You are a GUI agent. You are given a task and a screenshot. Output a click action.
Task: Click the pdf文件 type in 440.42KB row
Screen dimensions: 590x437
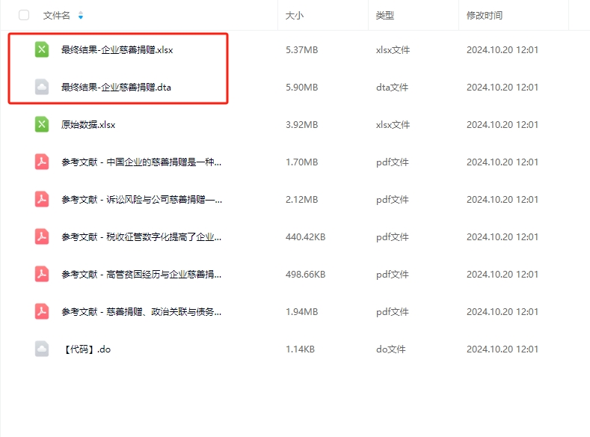(392, 237)
